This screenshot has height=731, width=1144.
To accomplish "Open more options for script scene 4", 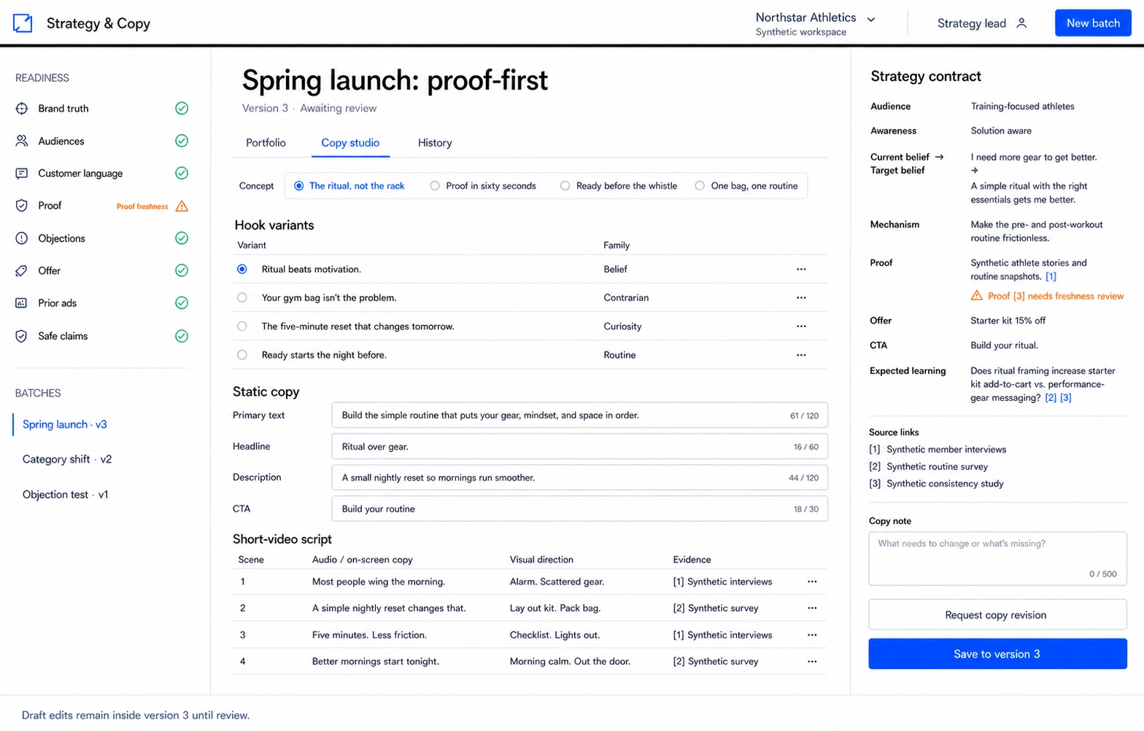I will point(812,662).
